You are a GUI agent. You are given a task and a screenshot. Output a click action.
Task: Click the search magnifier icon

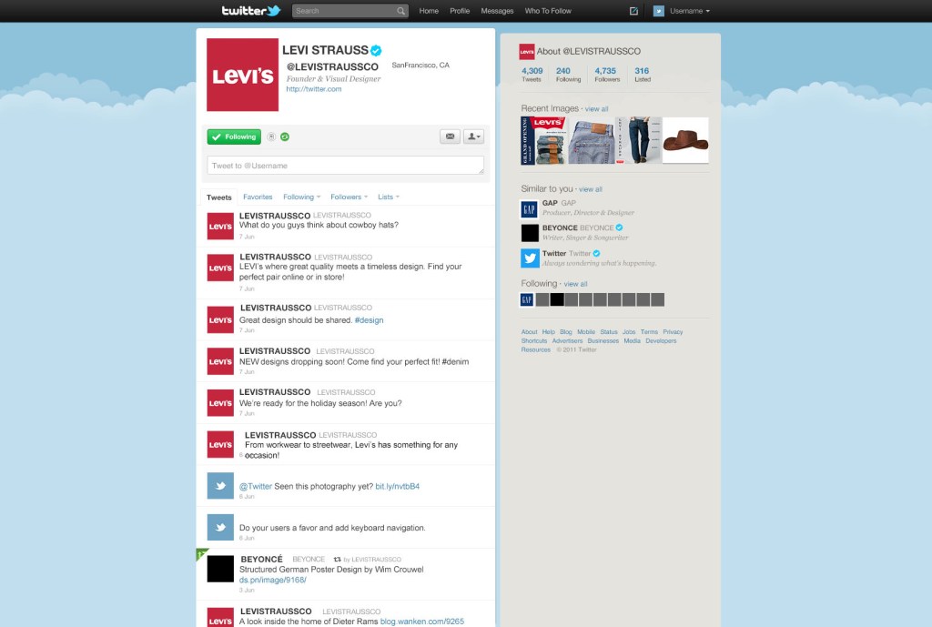click(401, 11)
